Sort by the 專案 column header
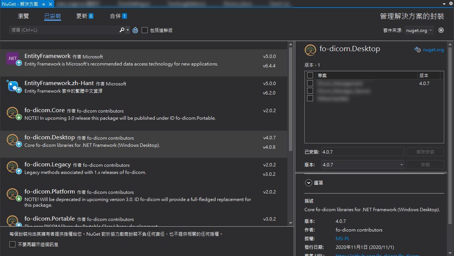The image size is (454, 256). [367, 75]
